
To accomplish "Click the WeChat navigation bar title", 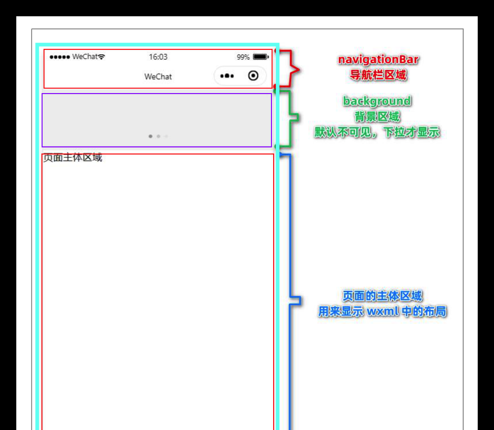I will [158, 76].
